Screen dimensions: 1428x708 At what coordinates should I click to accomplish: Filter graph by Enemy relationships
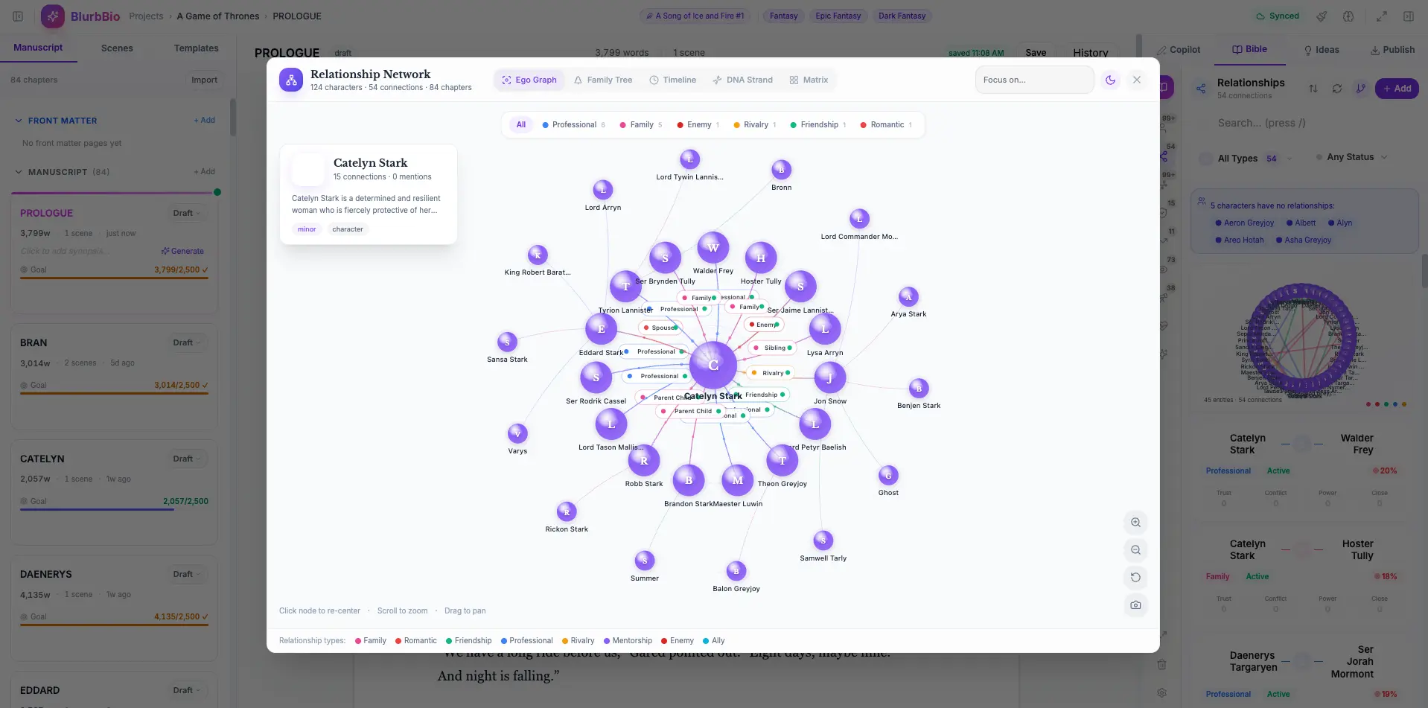coord(698,125)
